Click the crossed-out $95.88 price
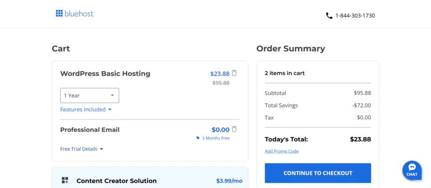The width and height of the screenshot is (431, 188). [x=221, y=83]
